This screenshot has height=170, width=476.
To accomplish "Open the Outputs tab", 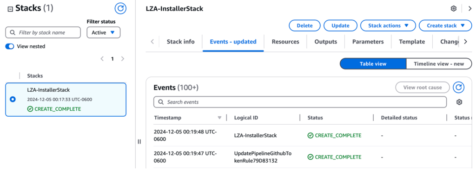I will (x=326, y=42).
